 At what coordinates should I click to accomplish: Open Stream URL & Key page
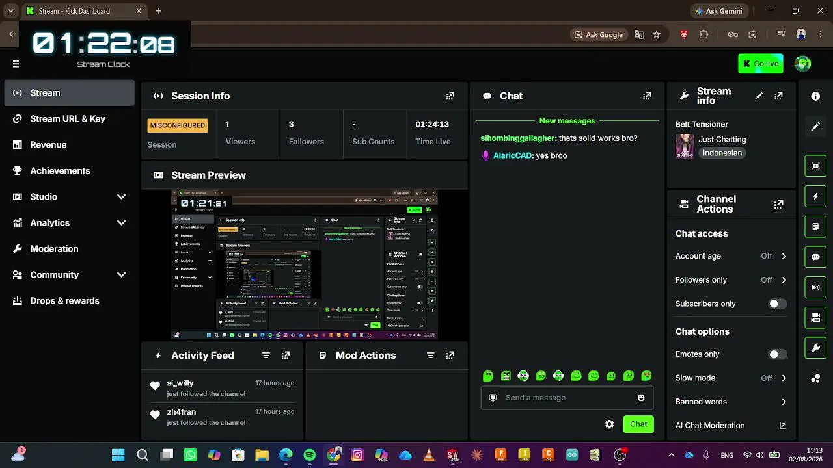69,119
